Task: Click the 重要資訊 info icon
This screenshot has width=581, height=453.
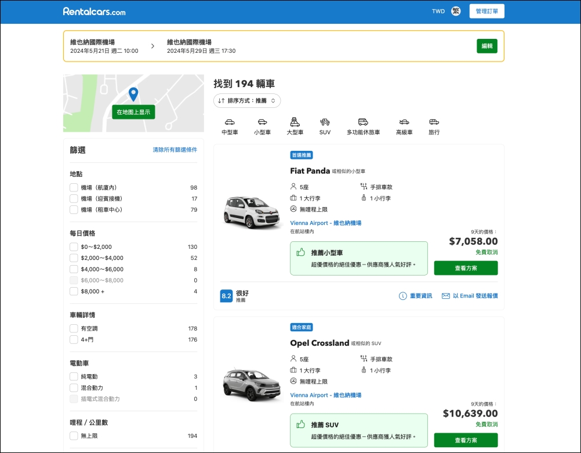Action: click(403, 296)
